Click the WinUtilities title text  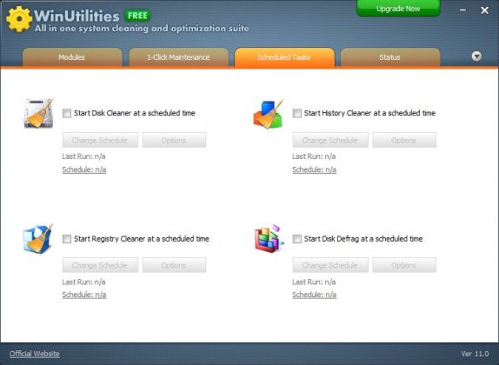(x=77, y=16)
